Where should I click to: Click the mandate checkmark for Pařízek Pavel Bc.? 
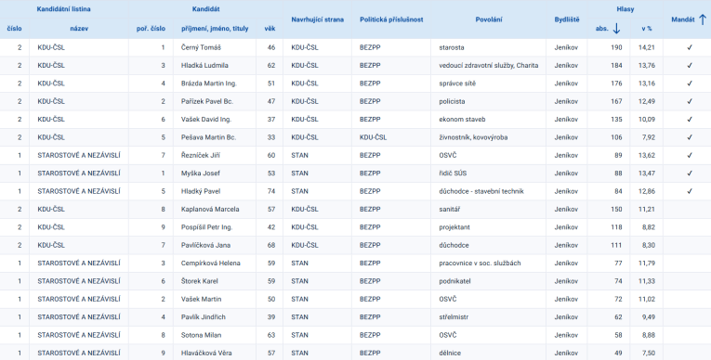pyautogui.click(x=690, y=101)
